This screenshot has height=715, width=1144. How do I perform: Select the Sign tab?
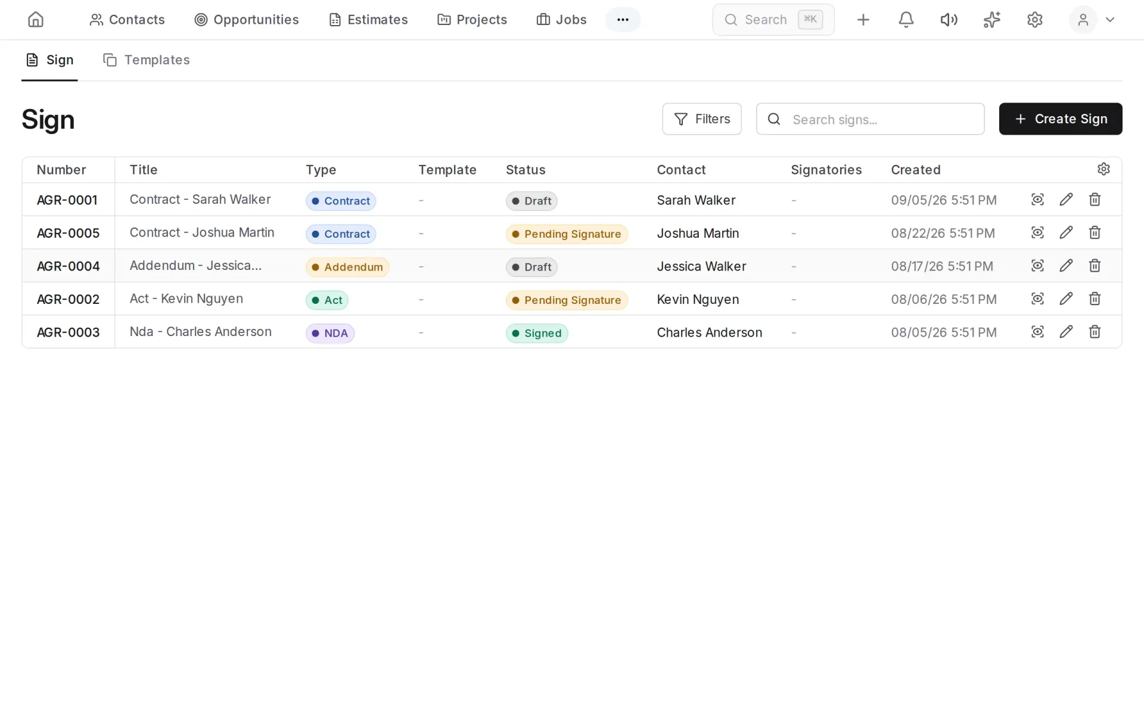[x=50, y=60]
